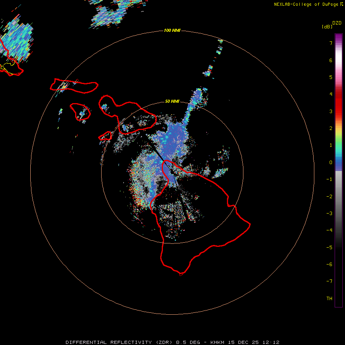345x345 pixels.
Task: Click the -2 value on the color scale
Action: tap(329, 197)
